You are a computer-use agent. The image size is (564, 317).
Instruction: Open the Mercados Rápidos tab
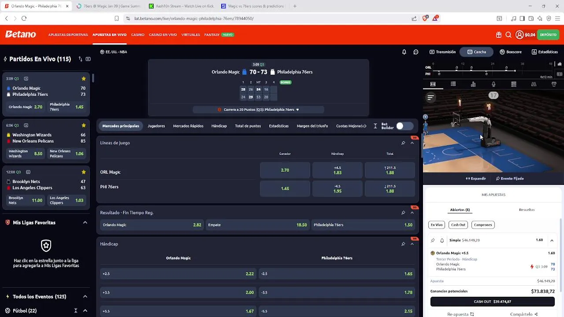point(188,126)
